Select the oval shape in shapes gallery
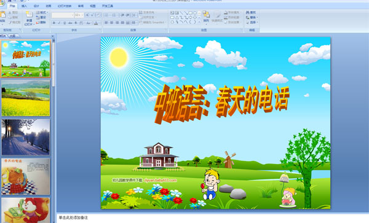 (x=195, y=13)
